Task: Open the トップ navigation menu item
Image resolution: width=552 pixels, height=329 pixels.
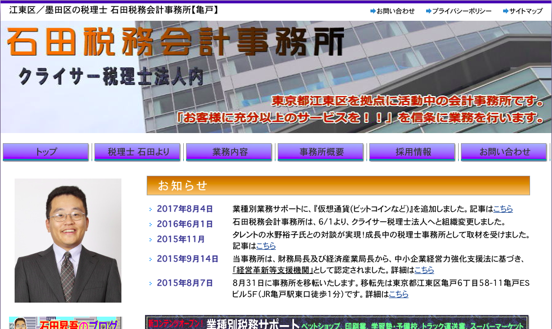Action: [45, 152]
